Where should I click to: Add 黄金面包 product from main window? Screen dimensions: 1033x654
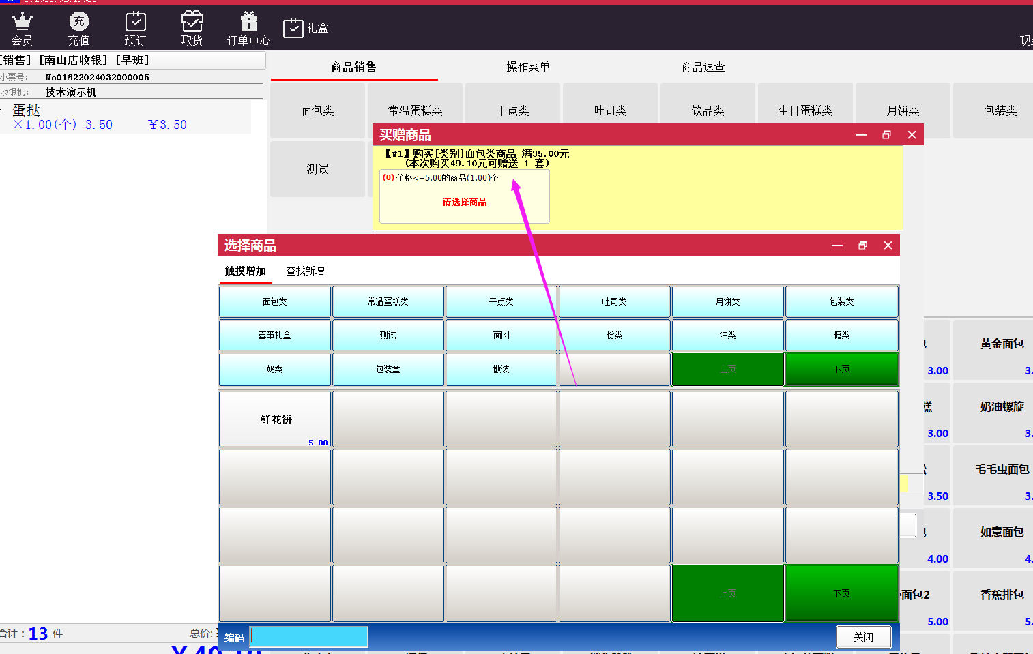tap(994, 349)
